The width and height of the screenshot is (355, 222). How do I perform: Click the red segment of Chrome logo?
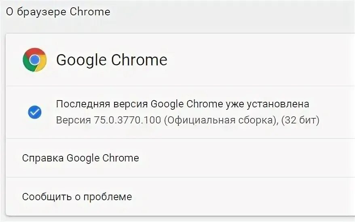35,51
